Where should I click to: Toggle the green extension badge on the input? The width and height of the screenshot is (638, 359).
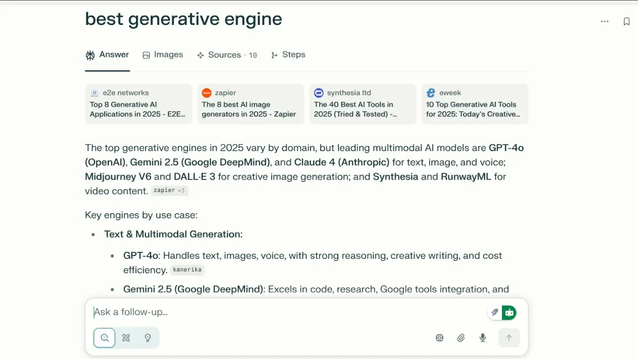509,312
